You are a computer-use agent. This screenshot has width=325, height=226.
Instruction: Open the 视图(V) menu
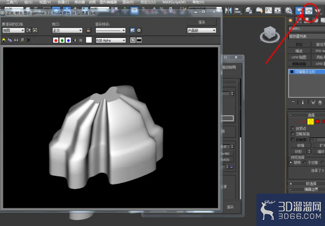[45, 2]
